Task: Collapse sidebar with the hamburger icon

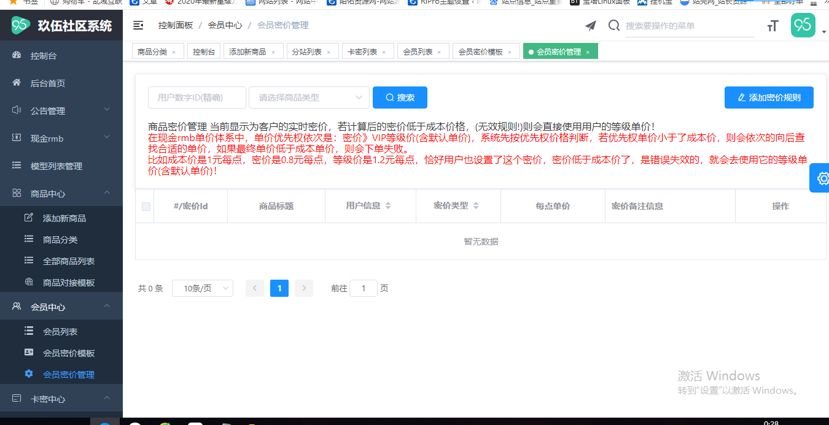Action: (x=138, y=25)
